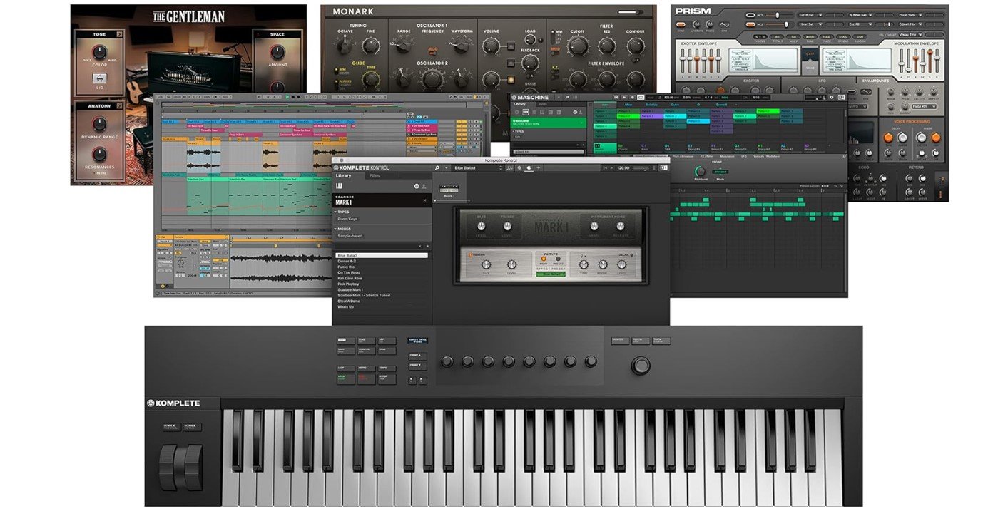Click the add plus icon in Komplete Kontrol header
988x521 pixels.
539,167
